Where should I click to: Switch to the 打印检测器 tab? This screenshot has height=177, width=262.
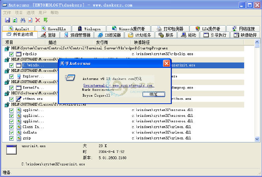[170, 29]
